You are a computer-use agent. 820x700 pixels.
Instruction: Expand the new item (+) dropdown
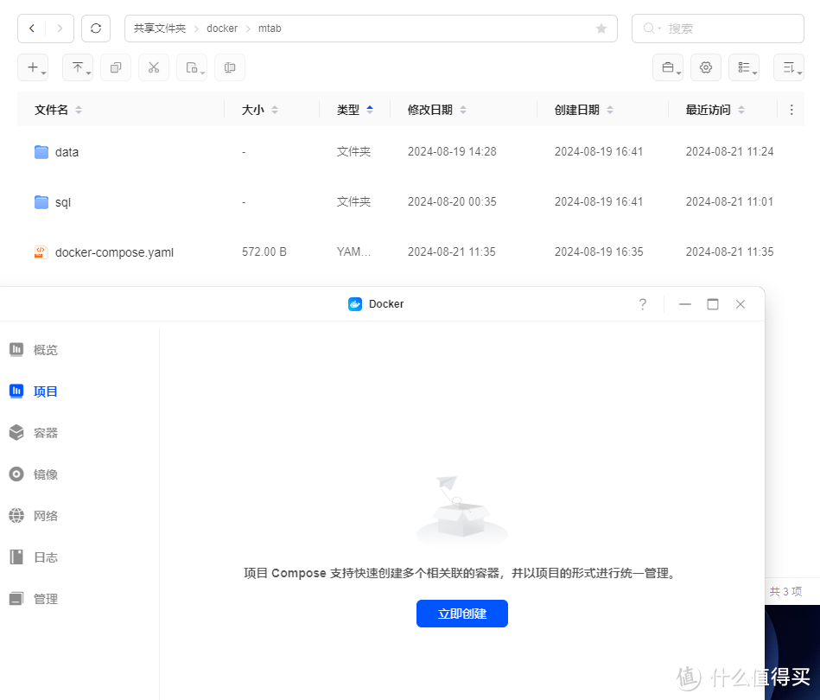click(x=33, y=67)
